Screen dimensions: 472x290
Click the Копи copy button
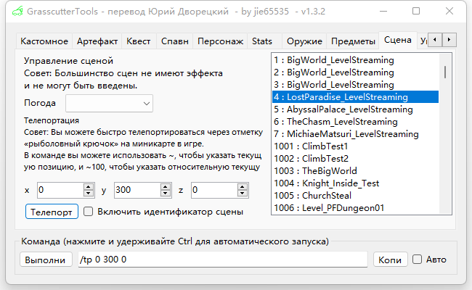click(390, 260)
